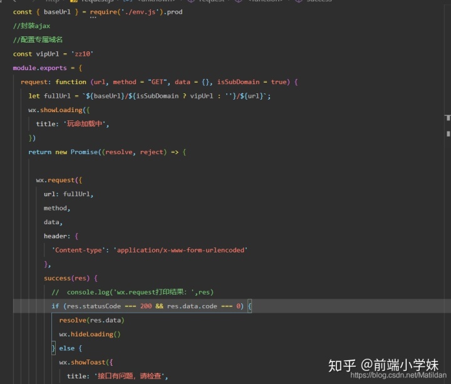Click module.exports in the code
Viewport: 451px width, 384px height.
[39, 68]
